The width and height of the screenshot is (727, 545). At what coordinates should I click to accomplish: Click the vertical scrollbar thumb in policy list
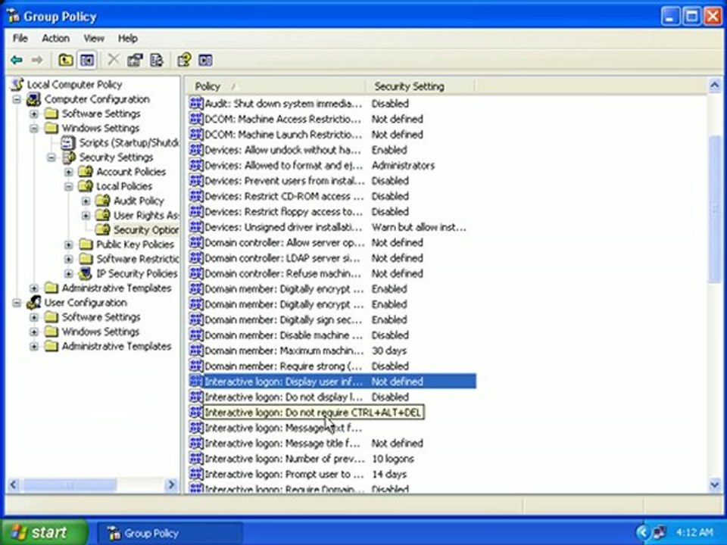tap(714, 209)
